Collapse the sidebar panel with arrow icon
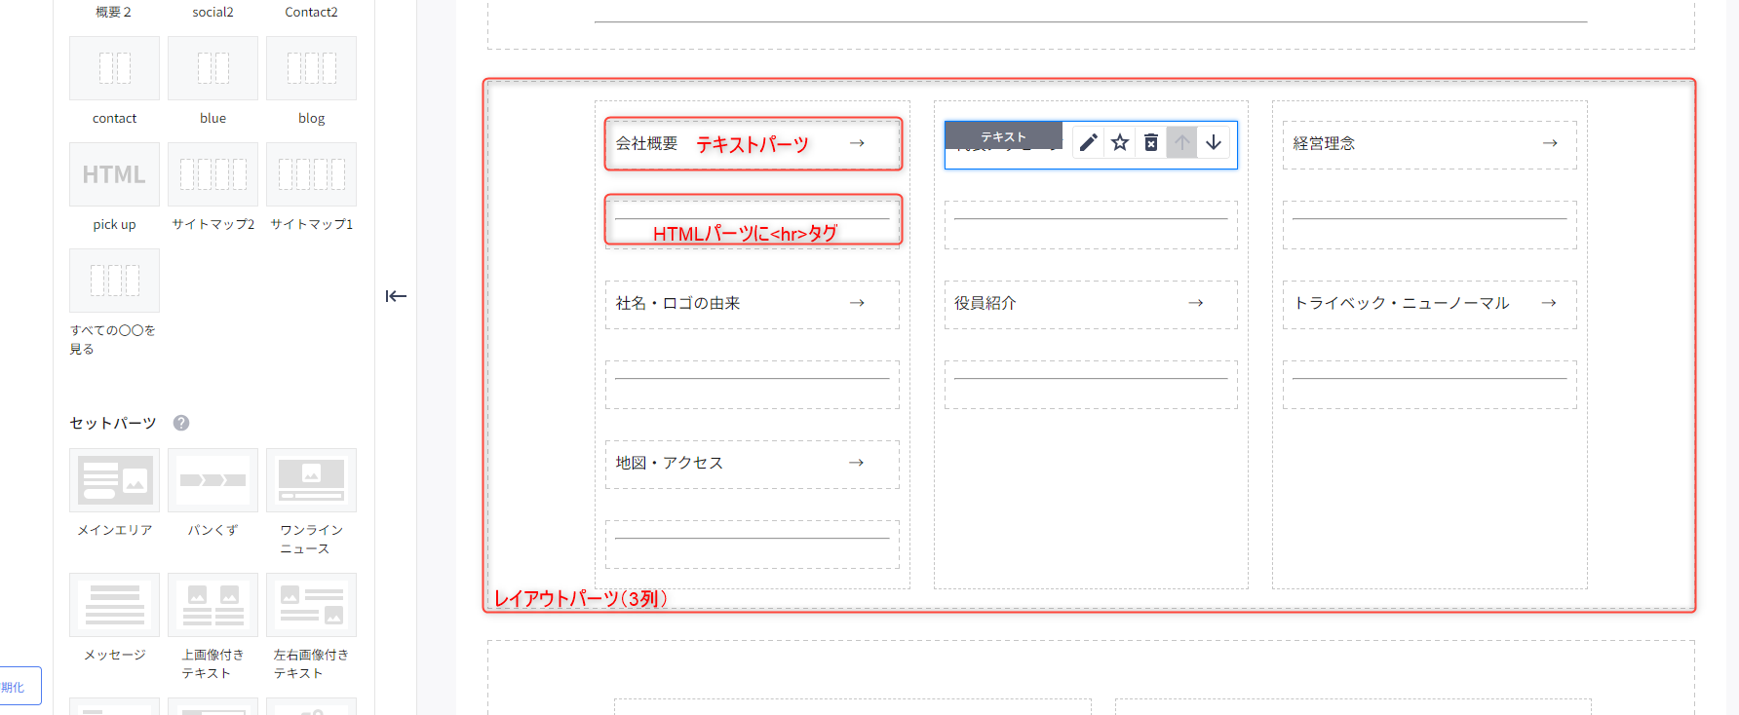This screenshot has width=1739, height=715. [396, 296]
